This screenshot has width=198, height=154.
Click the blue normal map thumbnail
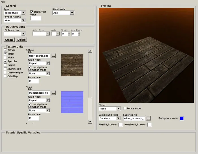[72, 102]
